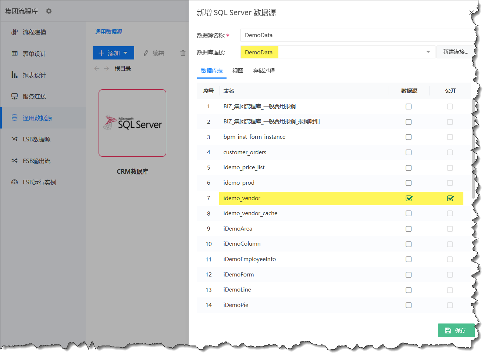Open 流程建模 from the sidebar icon
The image size is (488, 358).
pyautogui.click(x=15, y=32)
